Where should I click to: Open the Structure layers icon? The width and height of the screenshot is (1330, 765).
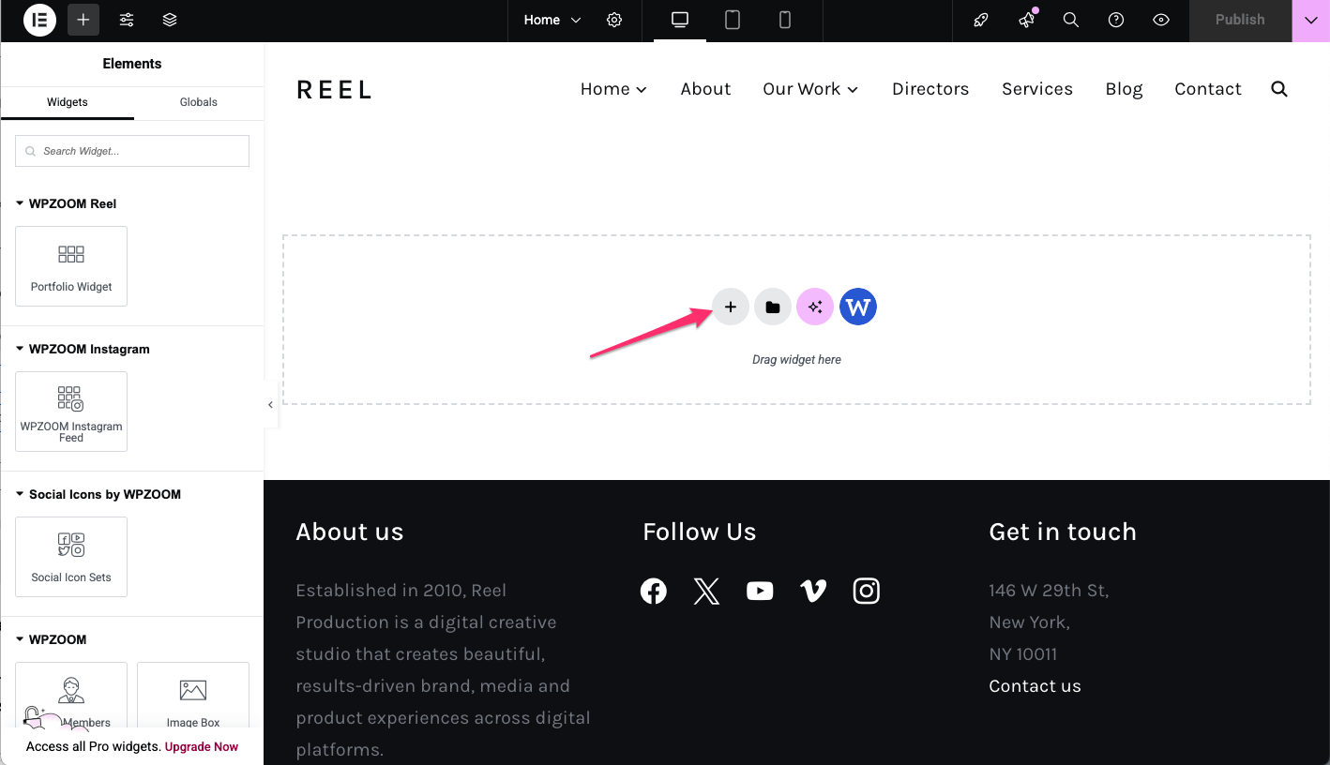coord(170,20)
